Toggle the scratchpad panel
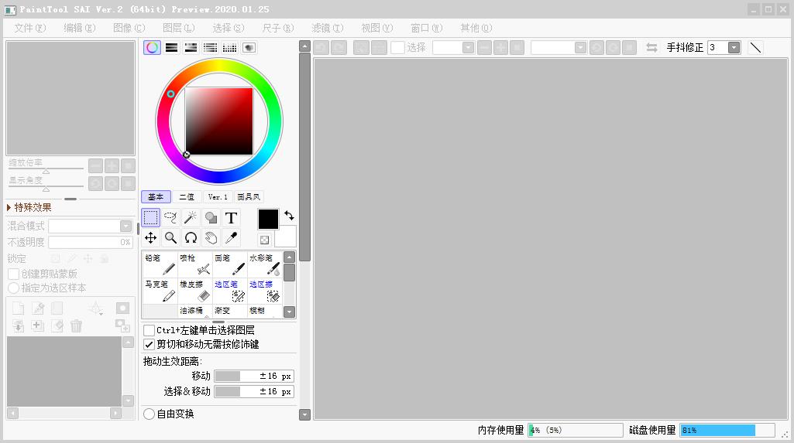 point(249,47)
